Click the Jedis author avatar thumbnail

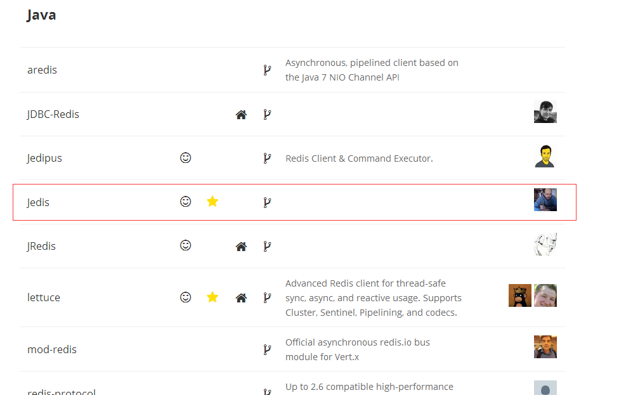(545, 200)
